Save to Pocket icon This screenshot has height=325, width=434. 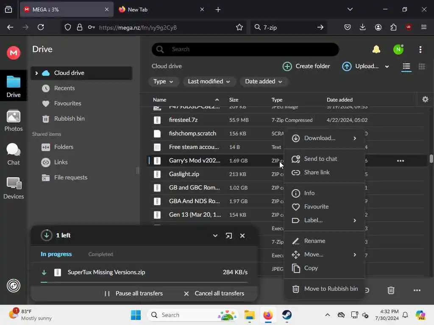pos(348,27)
